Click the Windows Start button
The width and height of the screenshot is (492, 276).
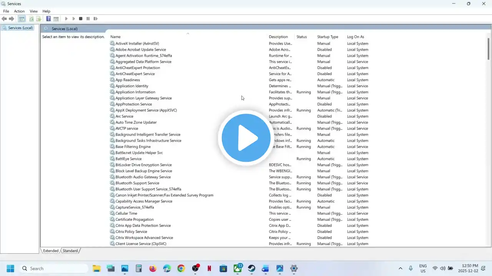pos(10,268)
